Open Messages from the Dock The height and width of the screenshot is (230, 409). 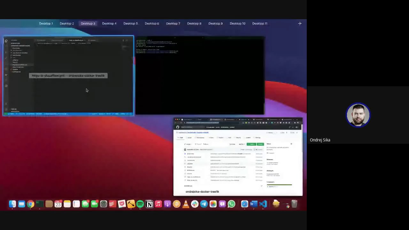tap(85, 204)
